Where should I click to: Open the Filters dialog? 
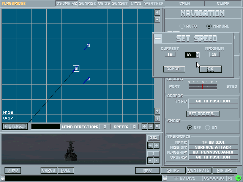15,126
